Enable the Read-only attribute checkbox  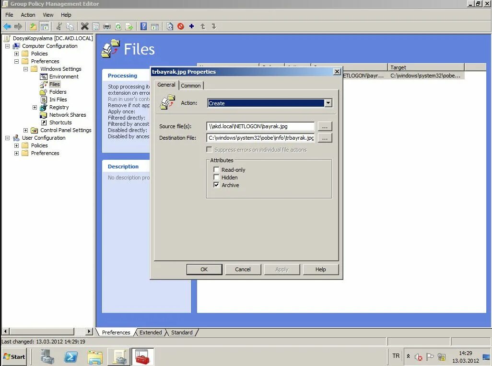coord(217,169)
